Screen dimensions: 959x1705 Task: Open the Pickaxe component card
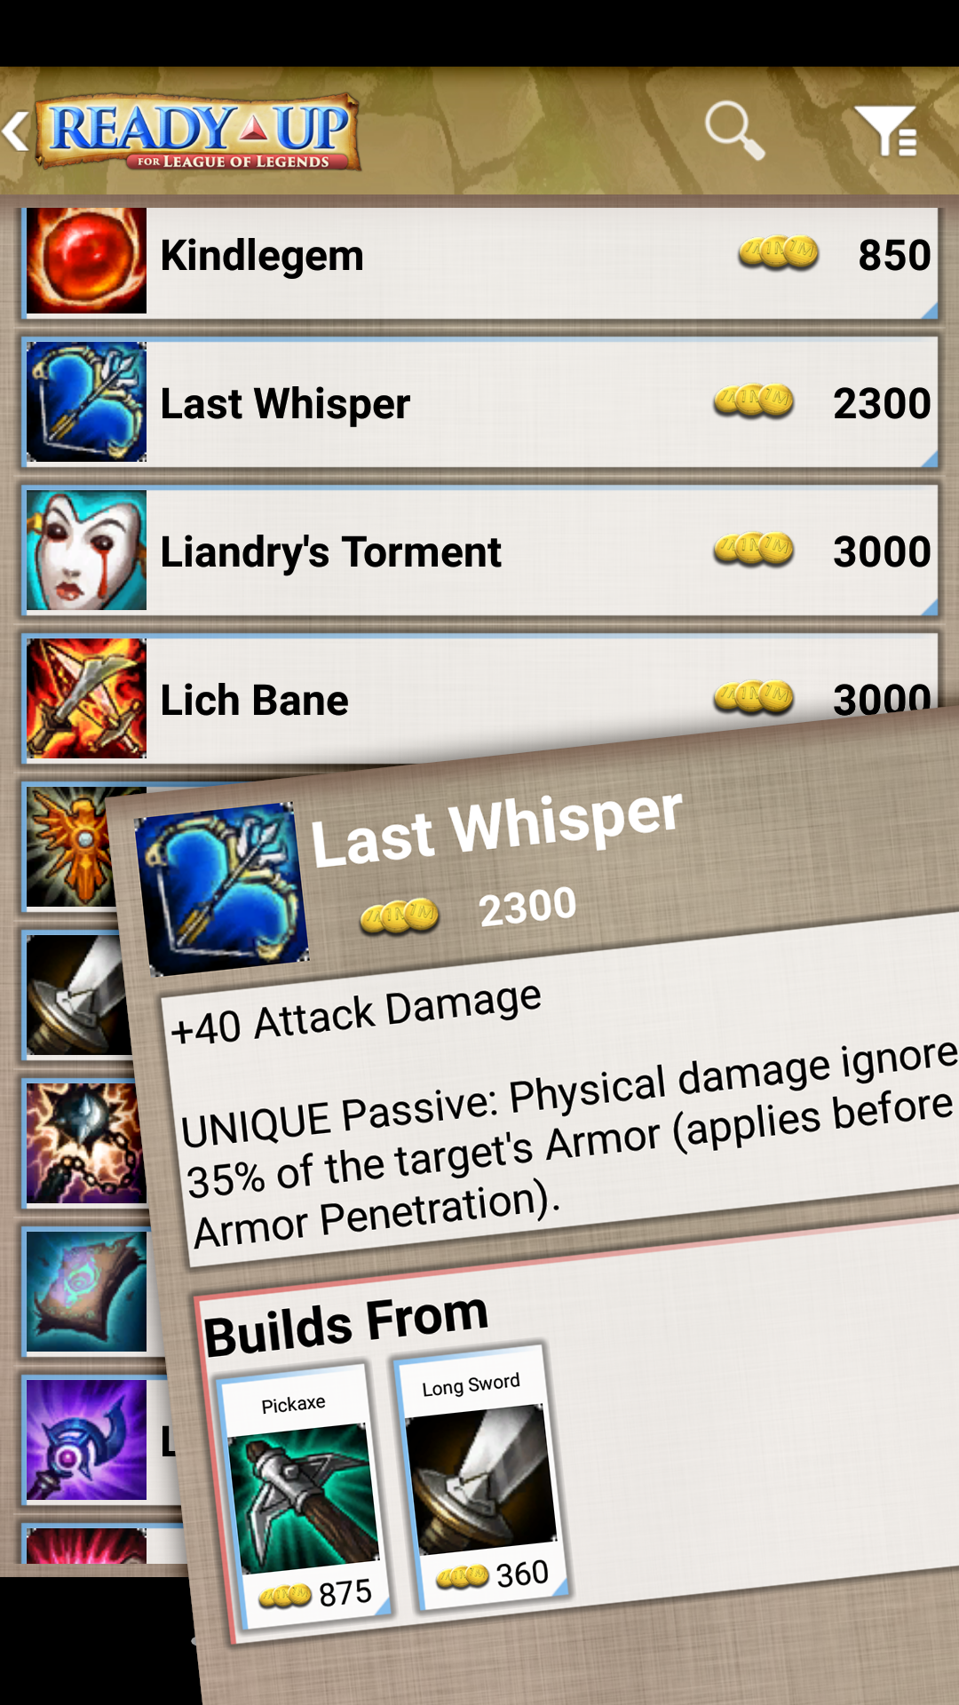click(x=305, y=1497)
